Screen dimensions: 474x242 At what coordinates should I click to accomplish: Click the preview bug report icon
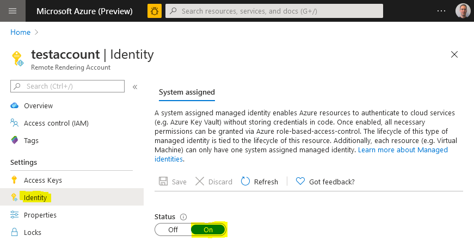155,11
